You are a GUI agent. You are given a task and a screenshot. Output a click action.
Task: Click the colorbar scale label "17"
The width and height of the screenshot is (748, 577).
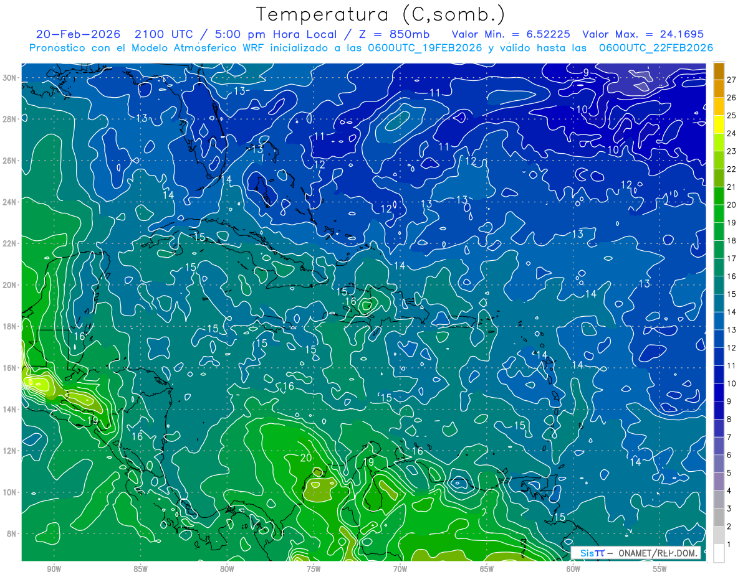click(732, 258)
